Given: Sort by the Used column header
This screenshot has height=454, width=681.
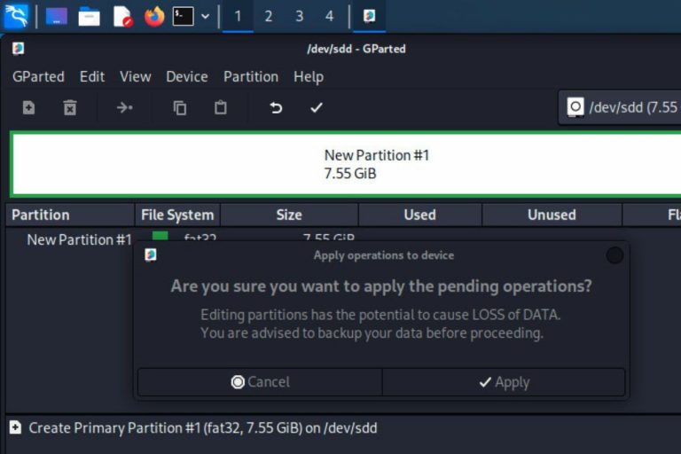Looking at the screenshot, I should pos(420,215).
